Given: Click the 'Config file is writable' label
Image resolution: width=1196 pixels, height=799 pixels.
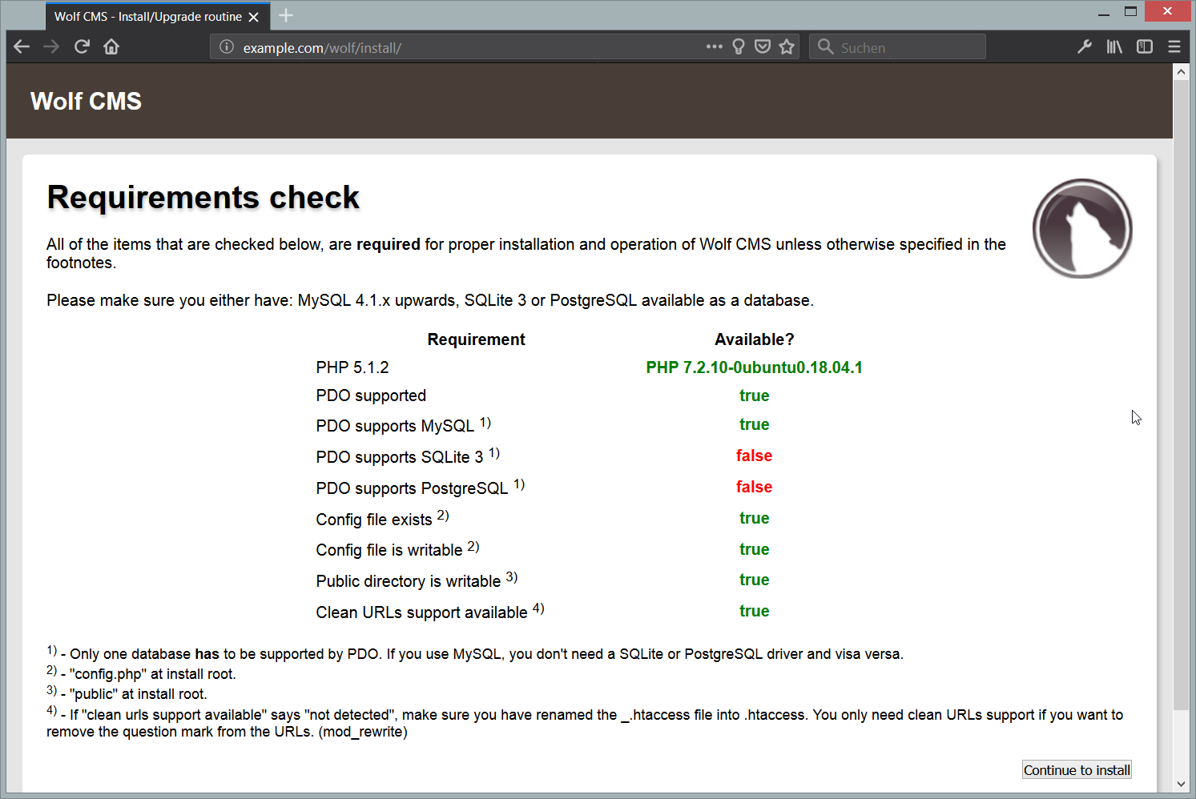Looking at the screenshot, I should (397, 549).
